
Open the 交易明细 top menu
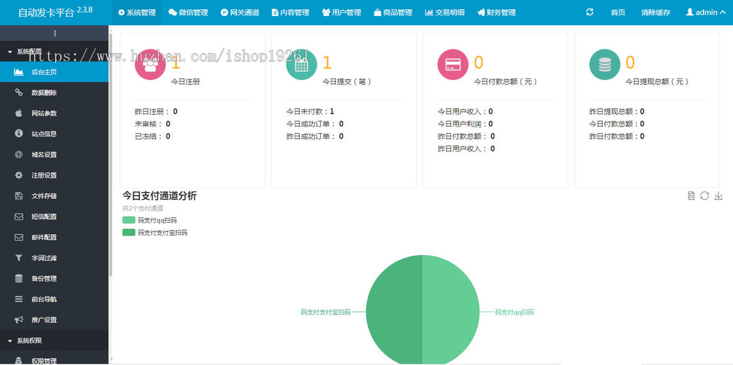[x=444, y=12]
